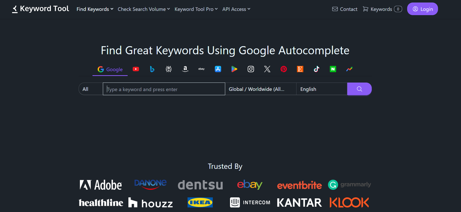Click the purple Login button

[x=422, y=9]
